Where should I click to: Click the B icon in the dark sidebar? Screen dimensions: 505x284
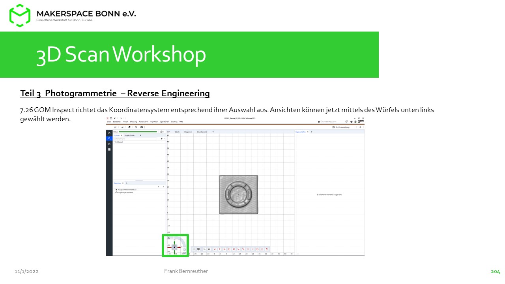click(x=109, y=144)
